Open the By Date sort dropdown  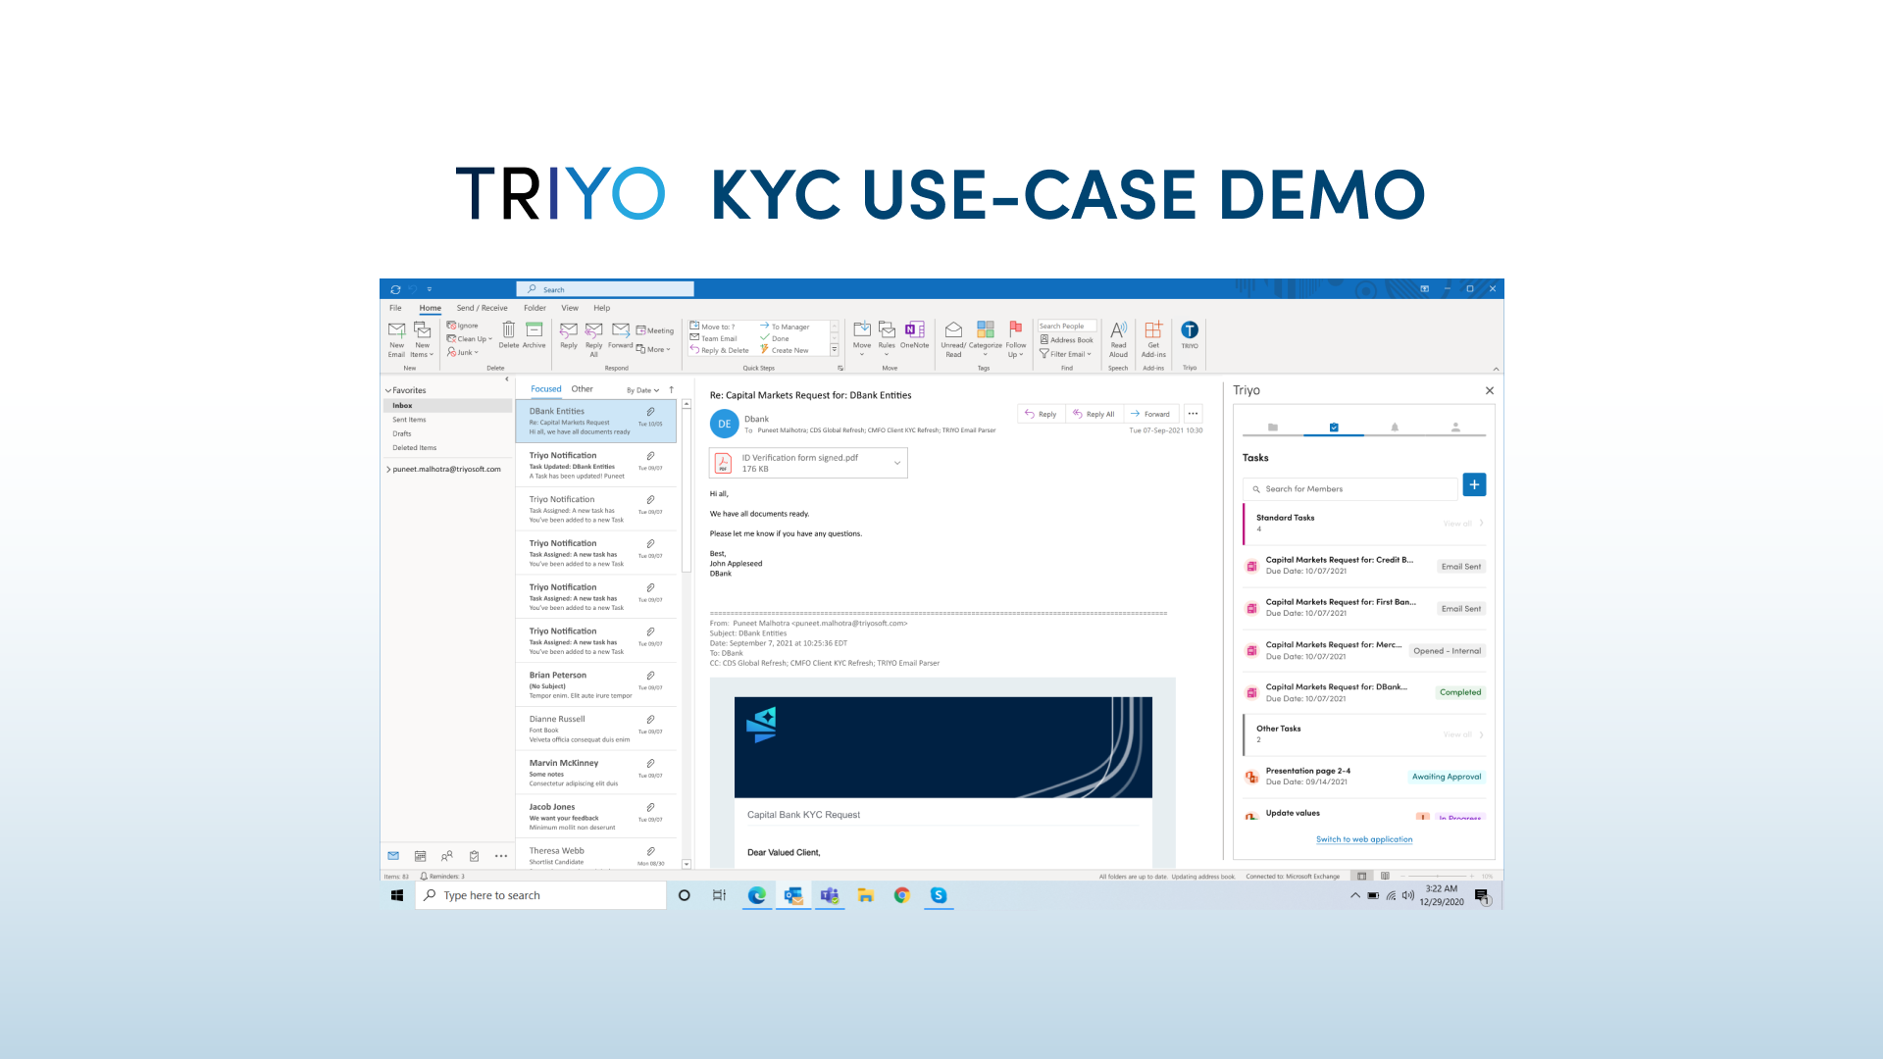[x=642, y=390]
